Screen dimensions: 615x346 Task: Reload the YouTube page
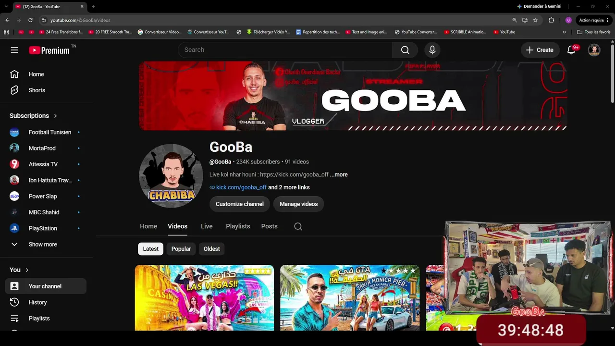(30, 20)
